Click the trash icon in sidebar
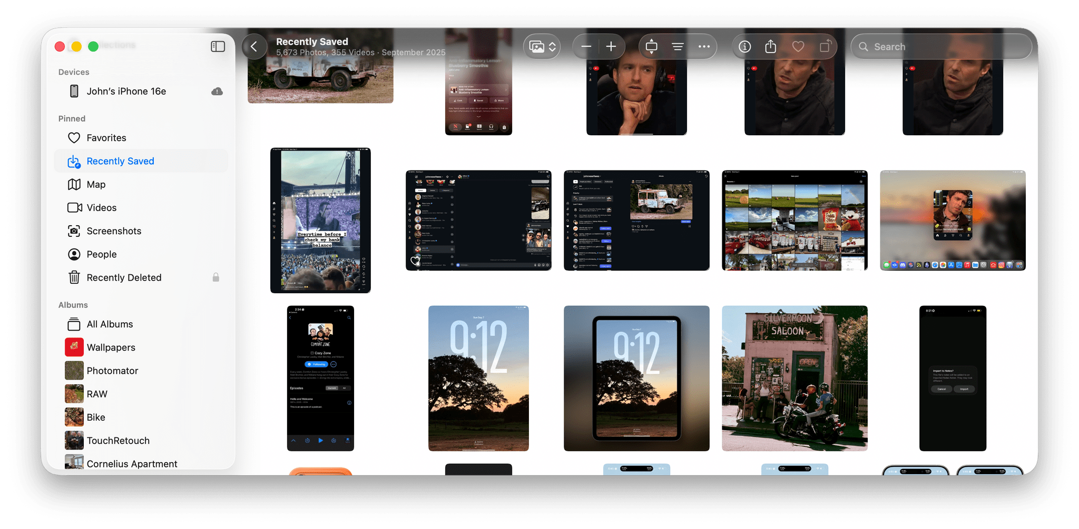This screenshot has height=529, width=1079. (74, 277)
